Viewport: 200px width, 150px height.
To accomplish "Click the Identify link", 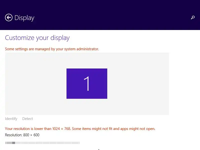I will point(11,119).
